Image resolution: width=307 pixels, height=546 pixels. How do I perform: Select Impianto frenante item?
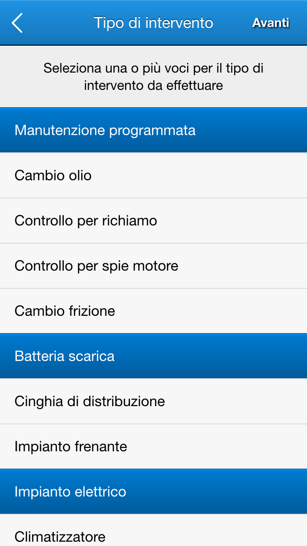[153, 447]
